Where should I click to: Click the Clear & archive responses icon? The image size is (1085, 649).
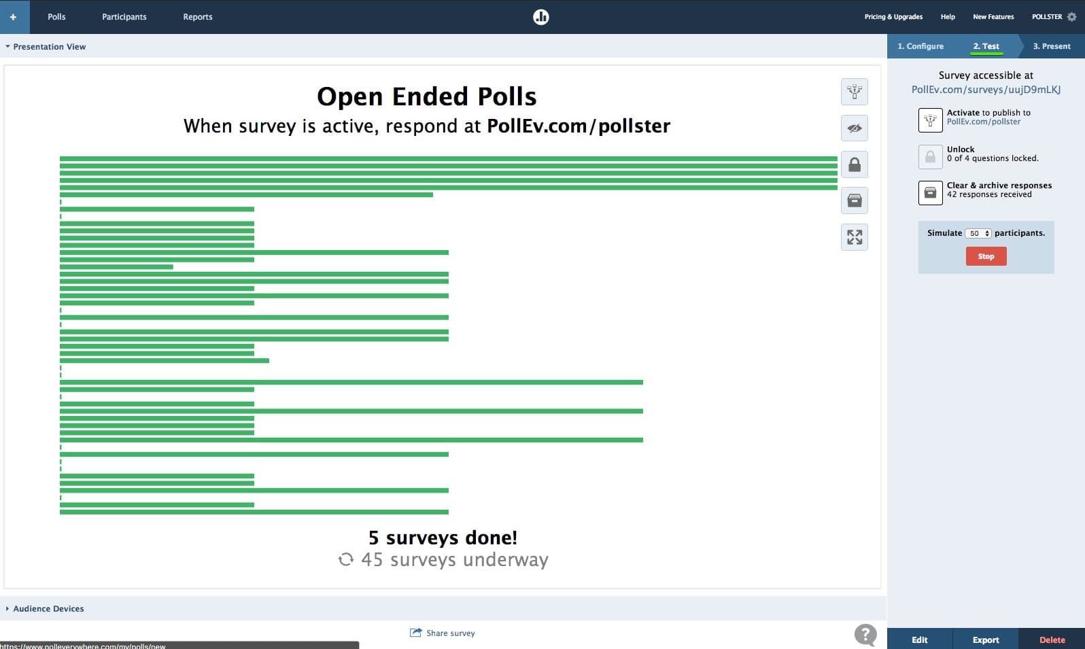(930, 192)
